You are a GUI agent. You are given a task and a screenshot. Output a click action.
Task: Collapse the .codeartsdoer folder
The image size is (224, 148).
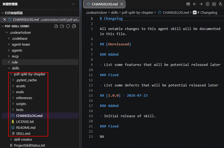(x=7, y=32)
